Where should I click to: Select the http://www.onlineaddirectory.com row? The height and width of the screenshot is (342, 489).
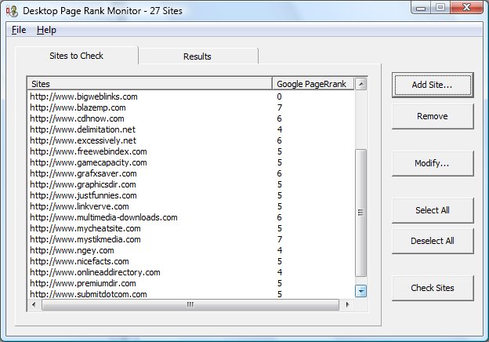coord(191,272)
